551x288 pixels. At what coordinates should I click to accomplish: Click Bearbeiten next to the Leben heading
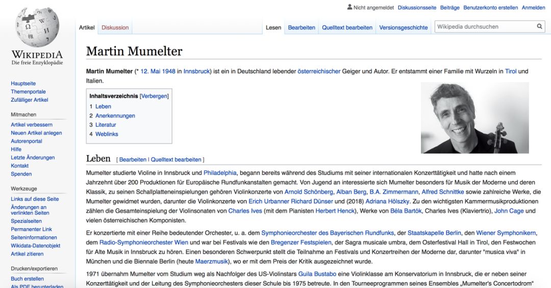click(x=133, y=159)
